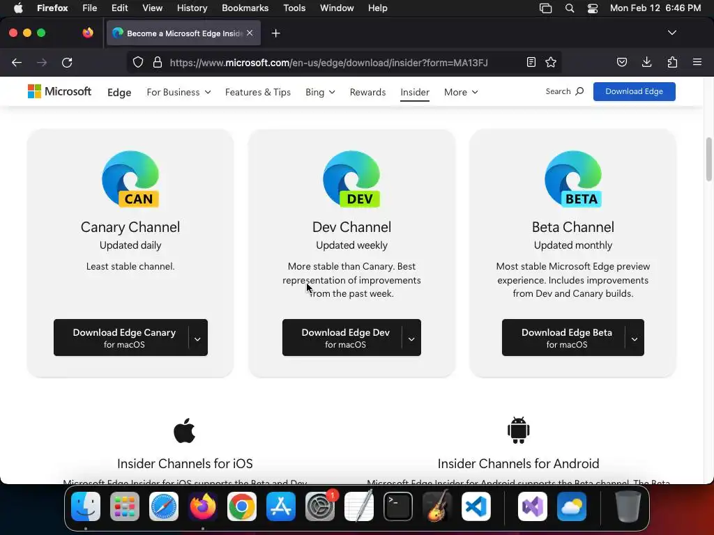This screenshot has height=535, width=714.
Task: Click the Edge Dev logo
Action: coord(351,179)
